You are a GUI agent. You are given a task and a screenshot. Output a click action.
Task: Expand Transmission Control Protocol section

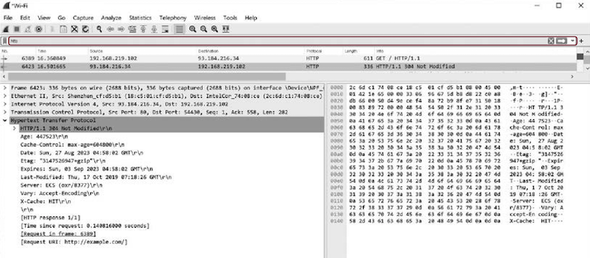(5, 112)
